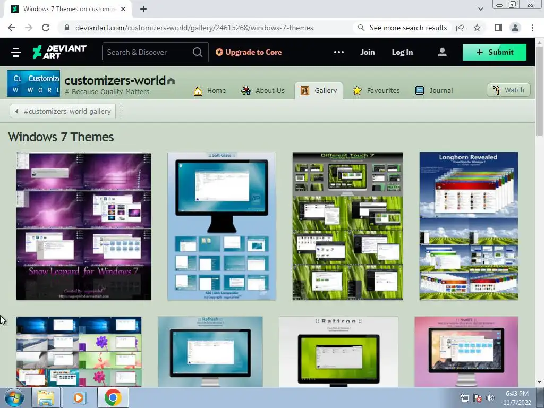
Task: Click the Watch button
Action: pos(508,90)
